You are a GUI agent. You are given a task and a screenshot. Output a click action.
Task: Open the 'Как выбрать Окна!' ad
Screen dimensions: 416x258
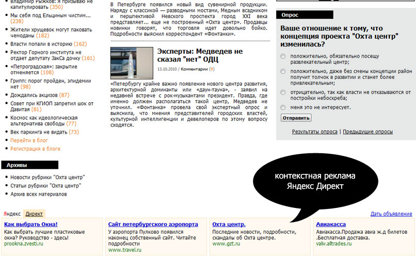tap(31, 224)
